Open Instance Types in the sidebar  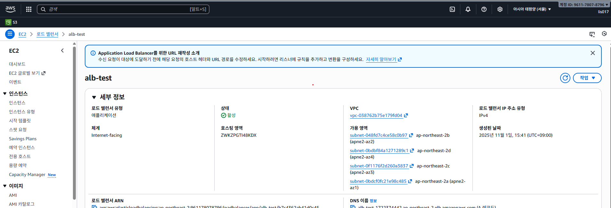click(x=22, y=112)
